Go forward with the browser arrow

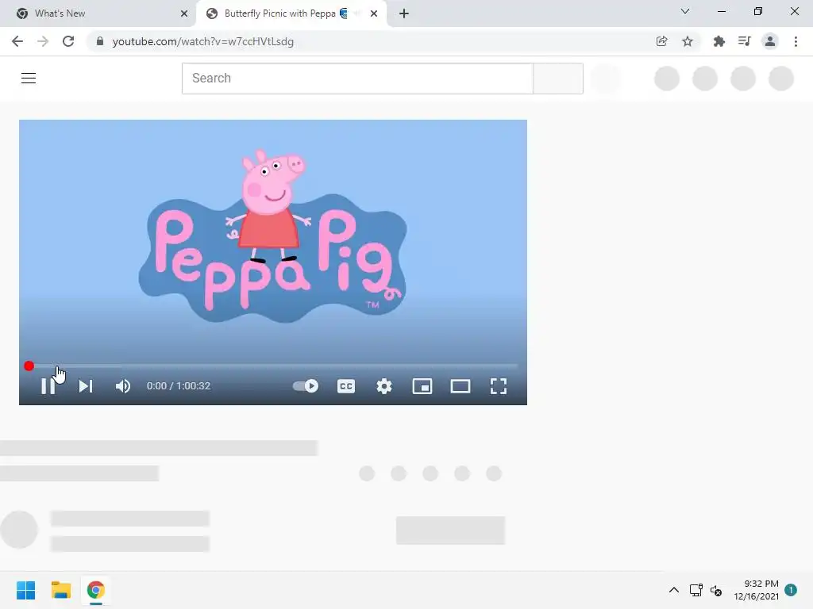tap(43, 41)
